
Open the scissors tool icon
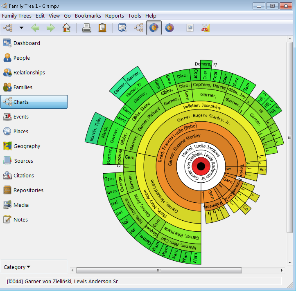click(206, 28)
